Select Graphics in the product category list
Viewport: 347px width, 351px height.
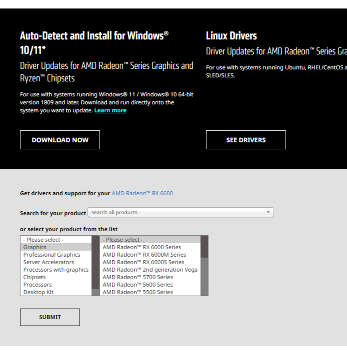[56, 247]
